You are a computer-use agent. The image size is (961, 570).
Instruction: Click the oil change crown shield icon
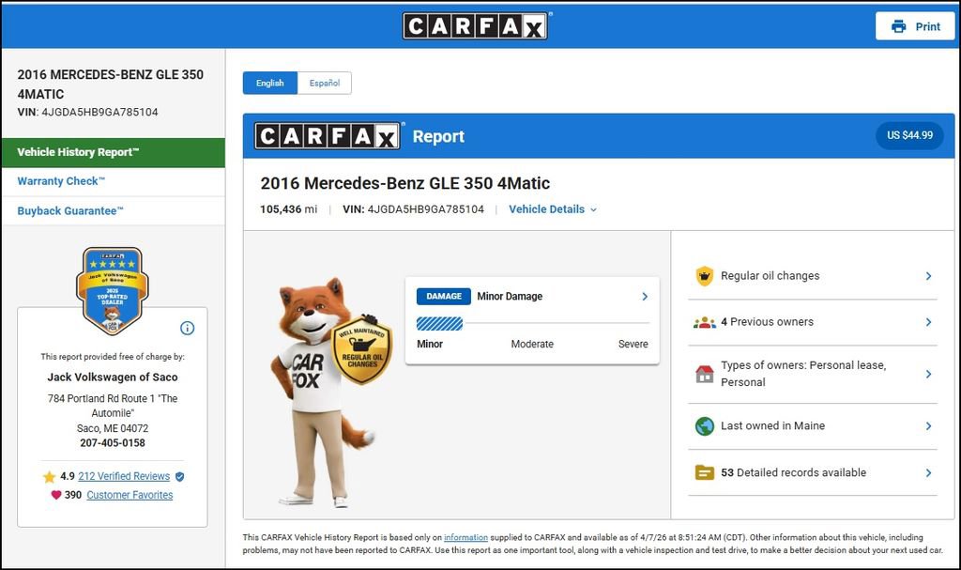pyautogui.click(x=704, y=276)
